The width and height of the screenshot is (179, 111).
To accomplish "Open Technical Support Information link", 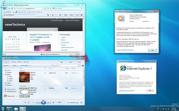I will coord(125,50).
